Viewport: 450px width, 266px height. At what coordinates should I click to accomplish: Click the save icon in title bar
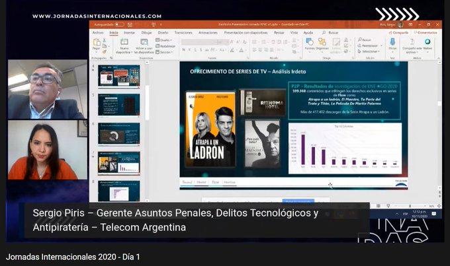(x=130, y=24)
